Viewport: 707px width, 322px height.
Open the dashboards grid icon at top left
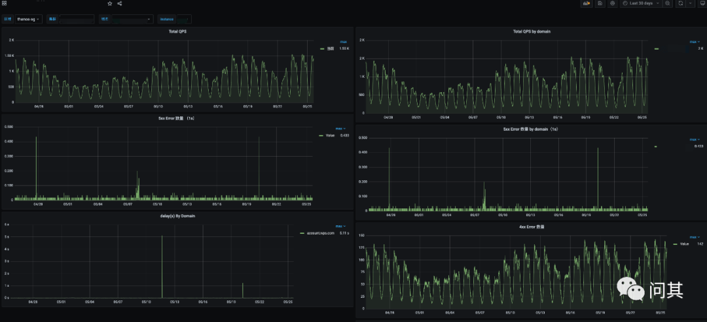tap(4, 3)
